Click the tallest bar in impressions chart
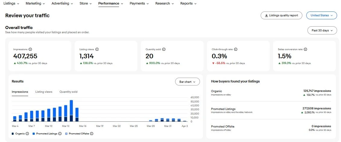This screenshot has width=341, height=142. tap(71, 110)
